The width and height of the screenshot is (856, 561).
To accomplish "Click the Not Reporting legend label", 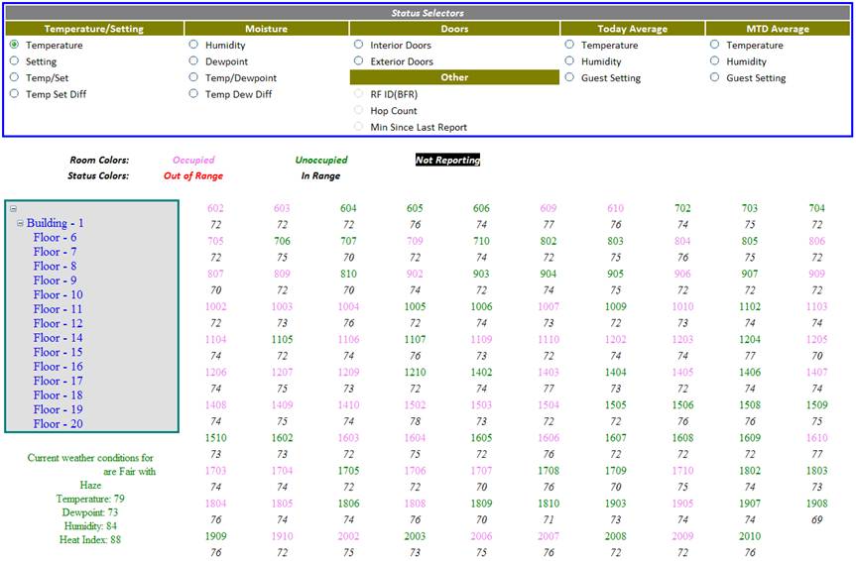I will (x=447, y=160).
